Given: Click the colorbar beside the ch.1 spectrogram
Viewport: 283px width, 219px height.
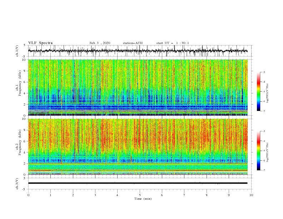Looking at the screenshot, I should 258,92.
